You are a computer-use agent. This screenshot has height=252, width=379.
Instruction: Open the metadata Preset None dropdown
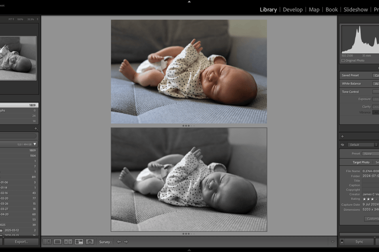click(371, 154)
